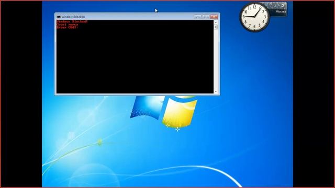Image resolution: width=335 pixels, height=188 pixels.
Task: Click the console scrollbar up arrow
Action: point(216,22)
